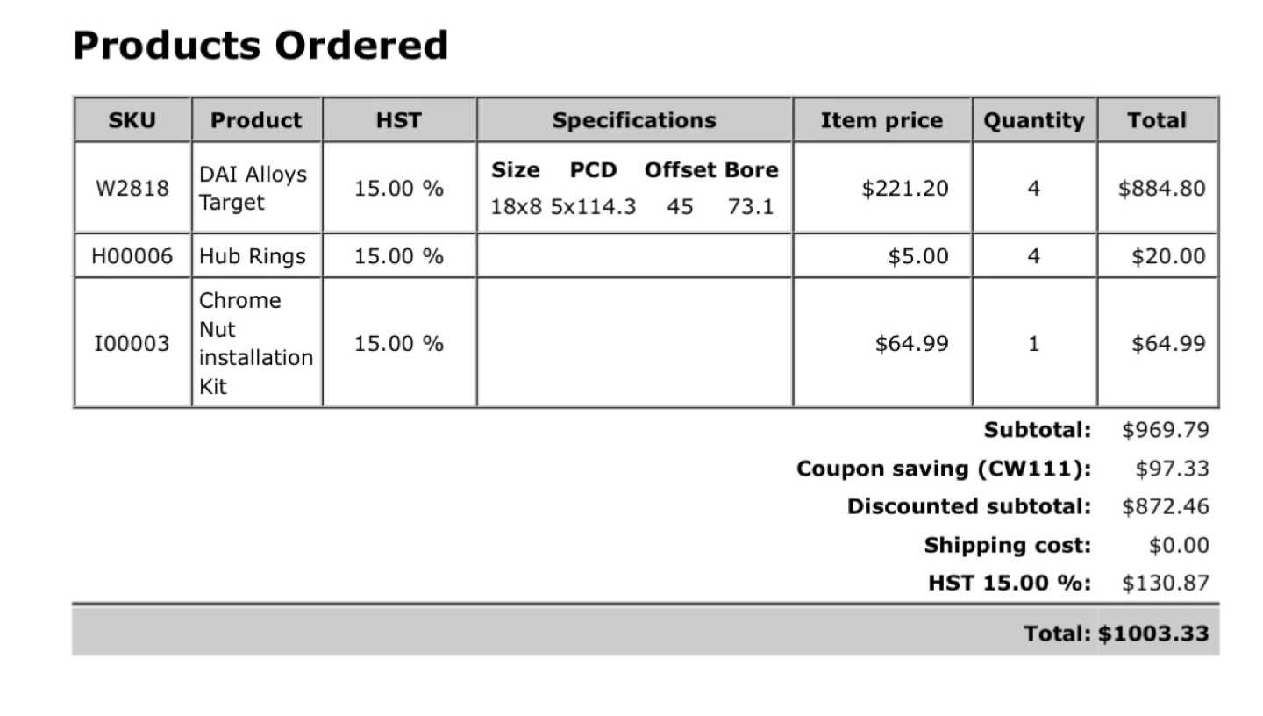Click the HST column header

[x=399, y=120]
